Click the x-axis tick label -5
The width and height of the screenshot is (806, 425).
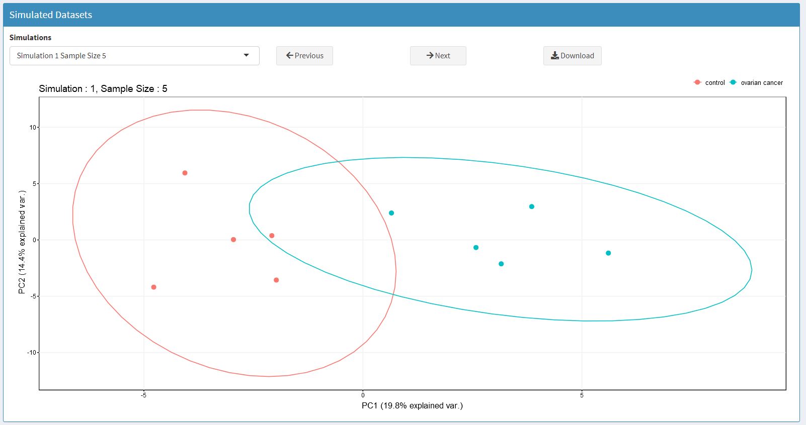point(143,395)
